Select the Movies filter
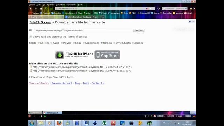The height and width of the screenshot is (126, 224). (62, 43)
